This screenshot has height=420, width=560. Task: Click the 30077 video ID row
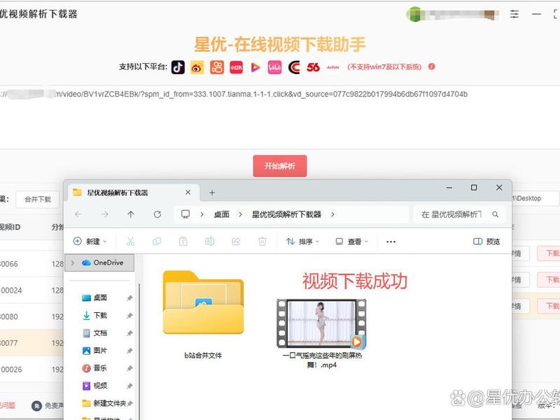(32, 343)
